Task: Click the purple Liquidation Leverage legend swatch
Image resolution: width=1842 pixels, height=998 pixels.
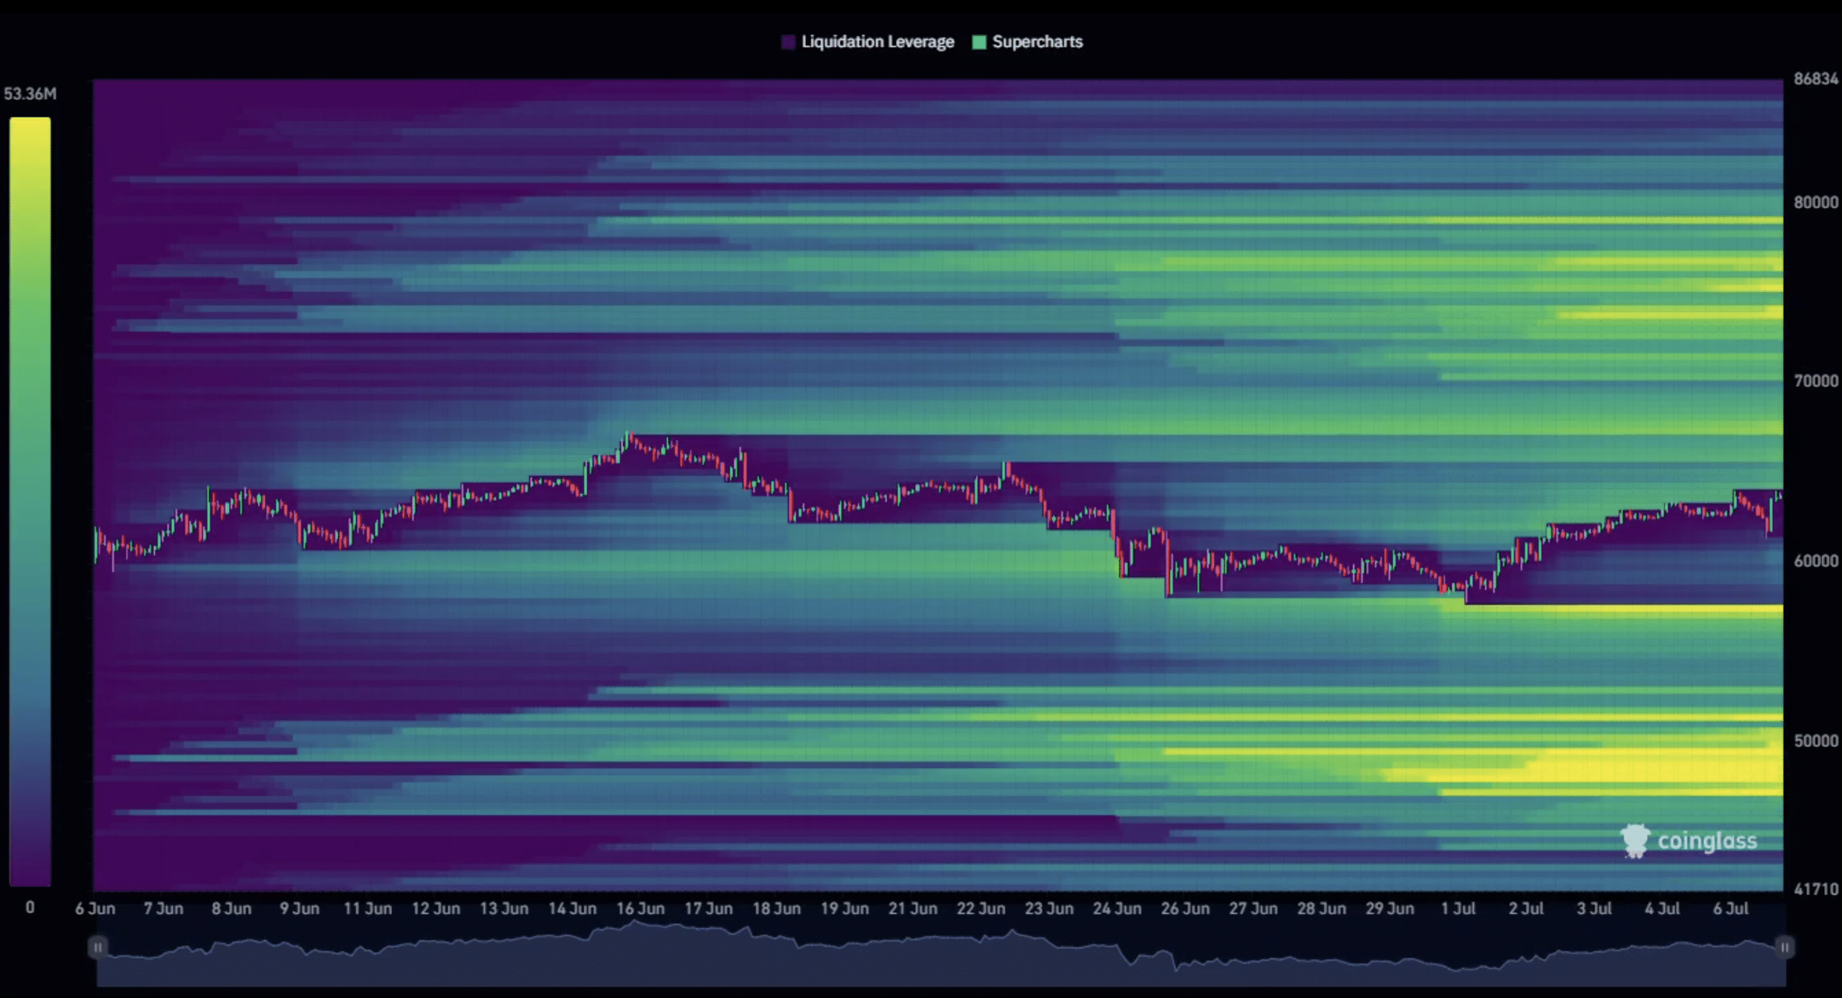Action: click(788, 42)
